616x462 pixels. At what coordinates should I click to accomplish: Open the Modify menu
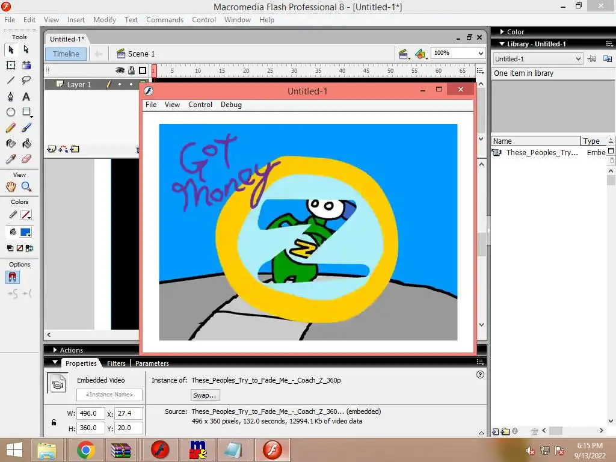105,20
